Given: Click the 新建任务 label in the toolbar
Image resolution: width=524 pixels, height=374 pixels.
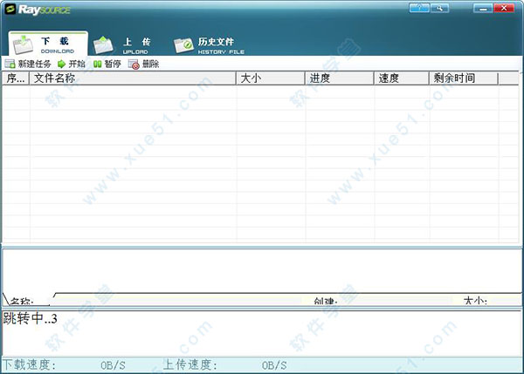Looking at the screenshot, I should tap(34, 64).
